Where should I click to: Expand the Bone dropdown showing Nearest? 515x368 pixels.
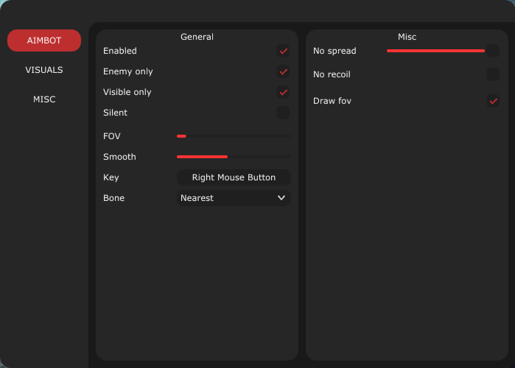[234, 198]
